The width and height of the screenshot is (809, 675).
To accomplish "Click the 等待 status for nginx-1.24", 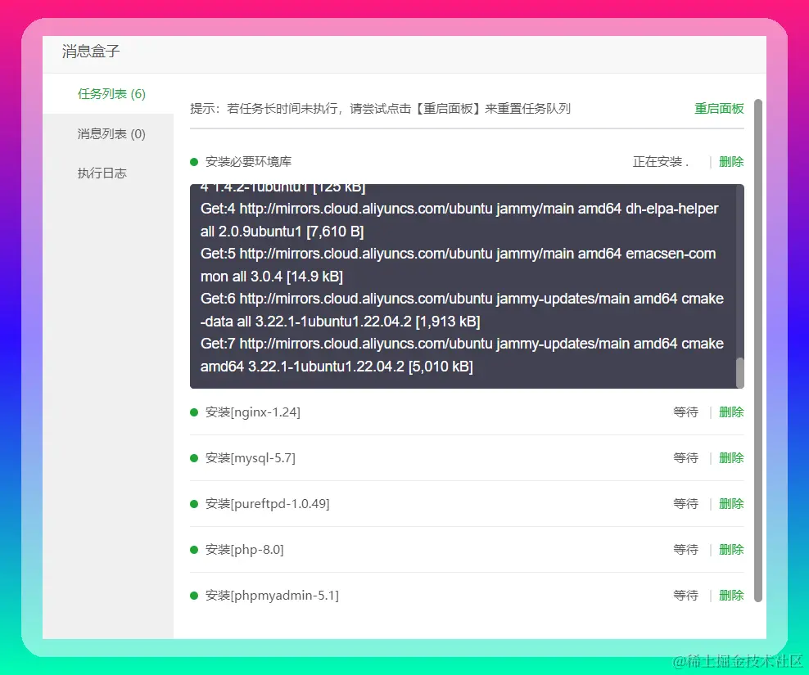I will point(685,412).
